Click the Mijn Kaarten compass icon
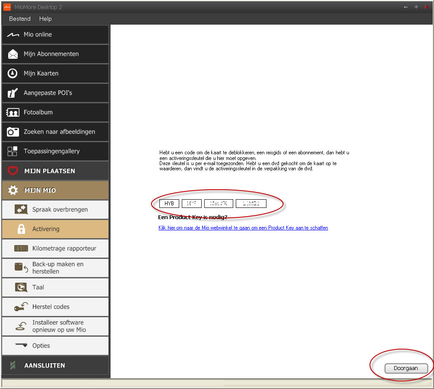The image size is (434, 389). (x=13, y=73)
